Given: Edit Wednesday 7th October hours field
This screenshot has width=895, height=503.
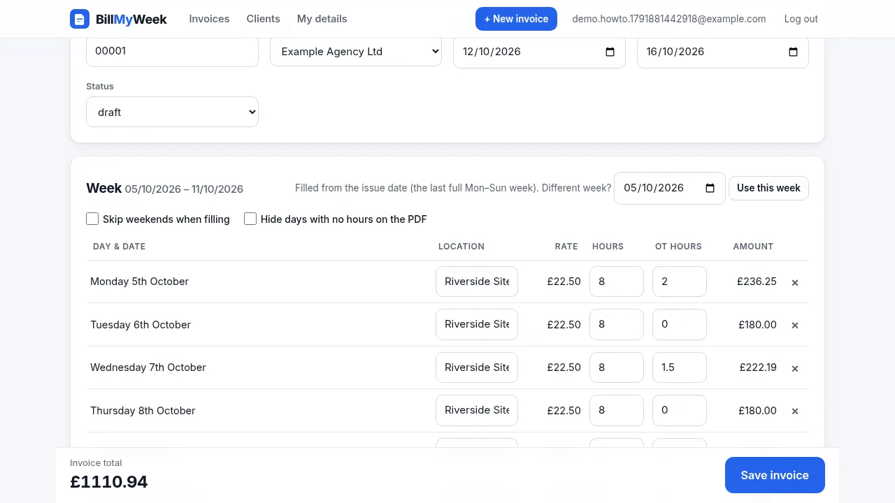Looking at the screenshot, I should (x=616, y=367).
